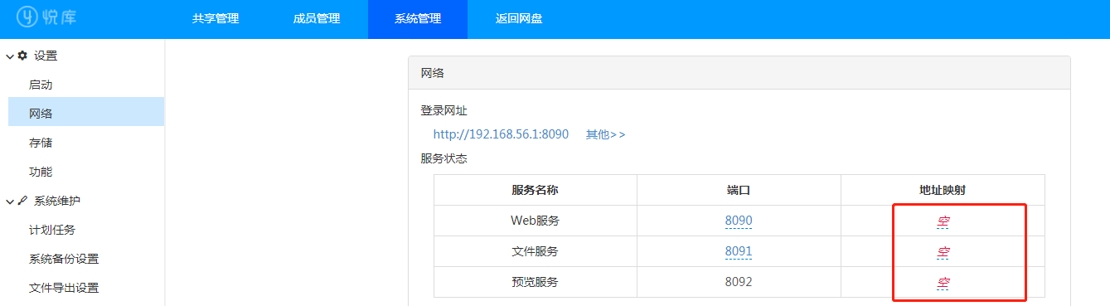This screenshot has width=1110, height=306.
Task: Edit the Web服务 port 8090
Action: (x=738, y=221)
